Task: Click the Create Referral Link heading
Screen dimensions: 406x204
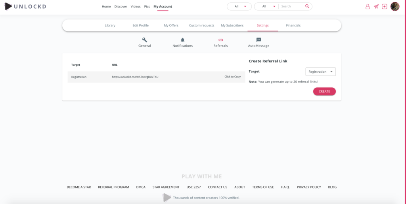Action: tap(268, 61)
